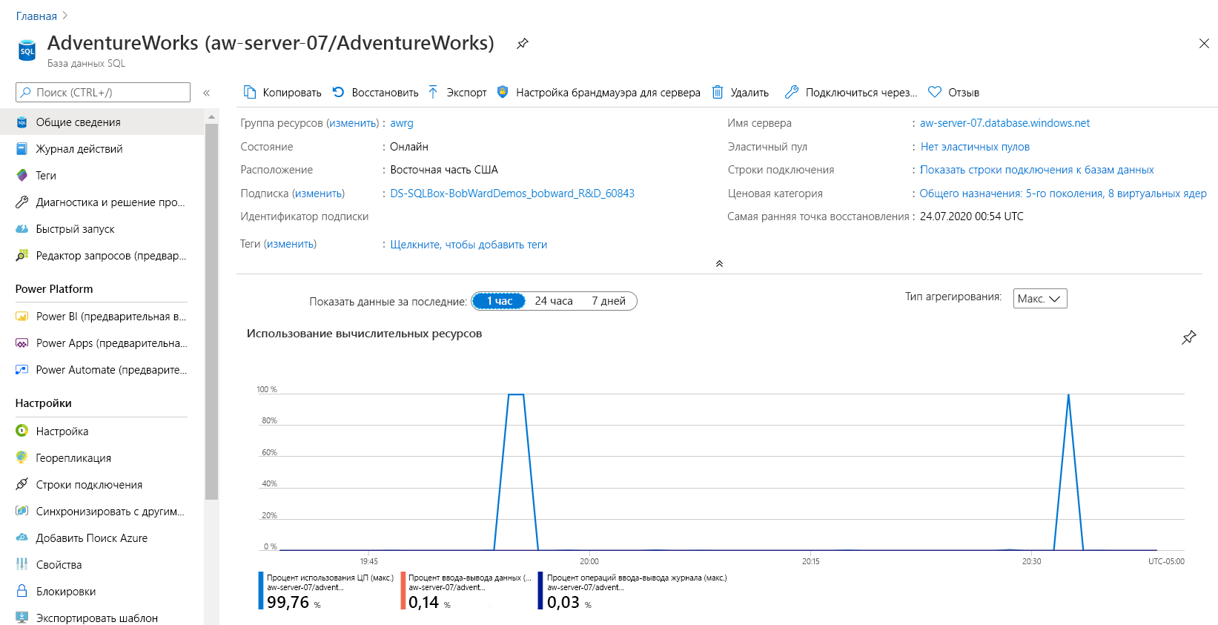Open aw-server-07.database.windows.net server link
This screenshot has height=625, width=1218.
pyautogui.click(x=1004, y=123)
